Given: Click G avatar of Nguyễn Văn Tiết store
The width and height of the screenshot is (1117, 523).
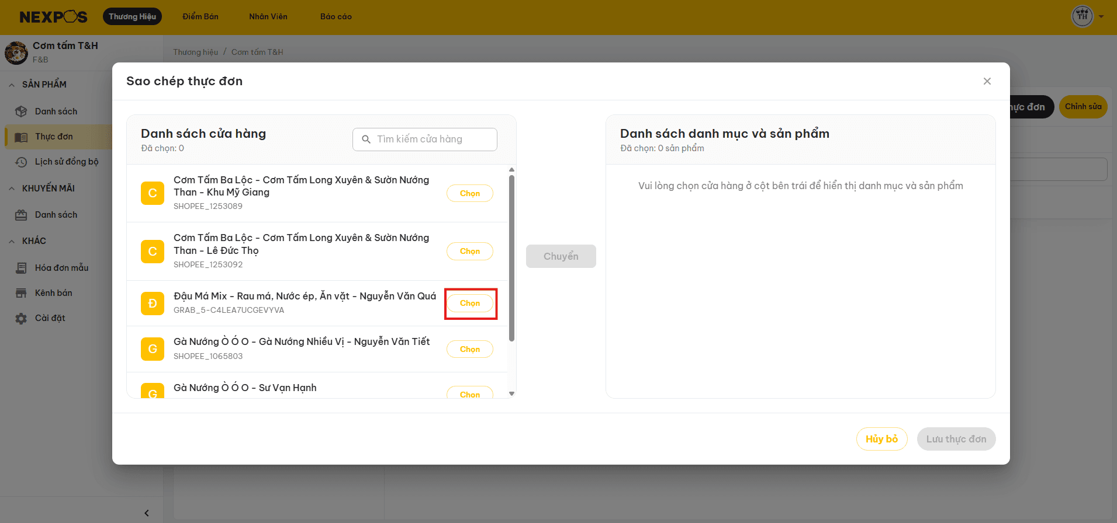Looking at the screenshot, I should click(x=153, y=349).
